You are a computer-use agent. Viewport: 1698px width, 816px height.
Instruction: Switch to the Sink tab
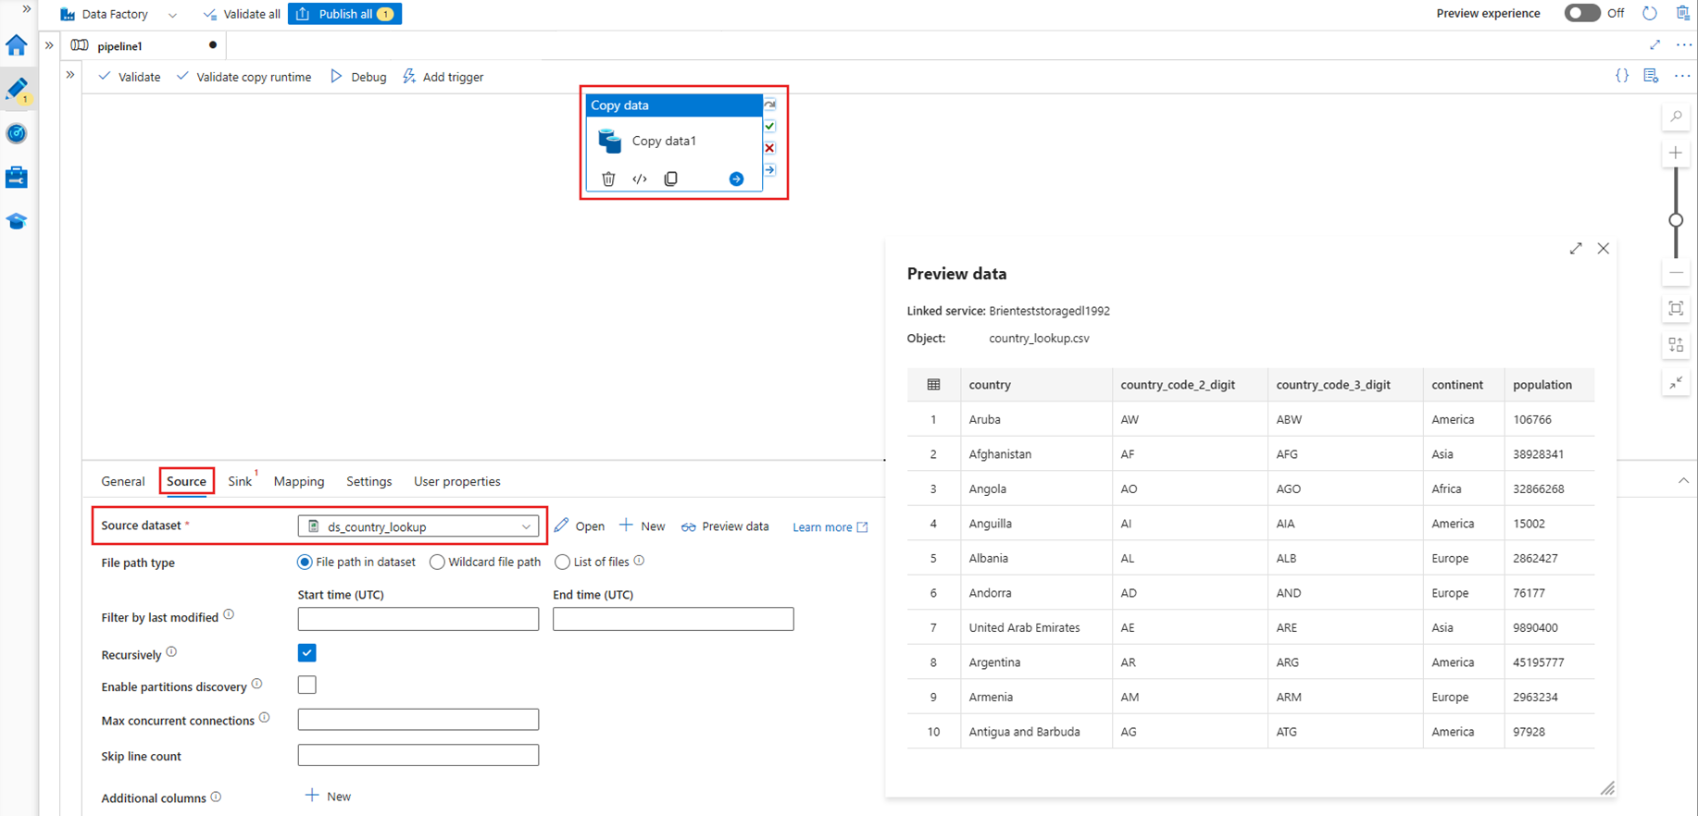(240, 481)
